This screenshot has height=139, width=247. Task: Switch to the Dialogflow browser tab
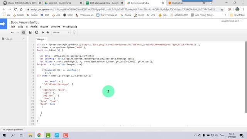[186, 3]
